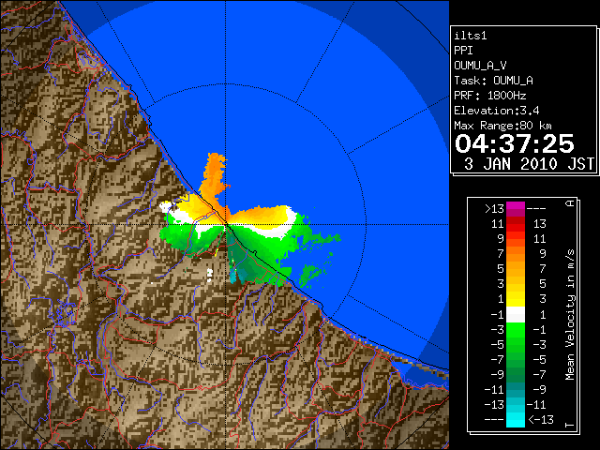Click the bright green legend swatch
The image size is (600, 450).
(516, 329)
